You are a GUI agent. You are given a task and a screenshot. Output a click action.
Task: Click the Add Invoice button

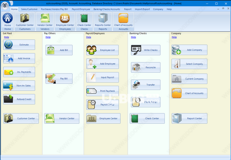click(19, 58)
